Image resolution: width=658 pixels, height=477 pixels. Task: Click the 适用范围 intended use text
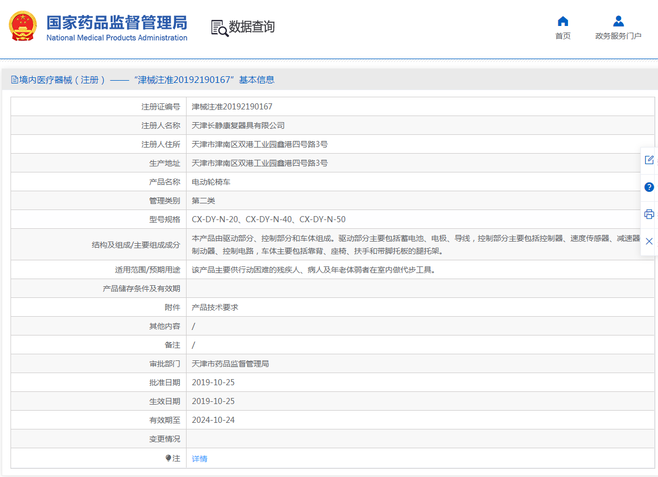[315, 270]
